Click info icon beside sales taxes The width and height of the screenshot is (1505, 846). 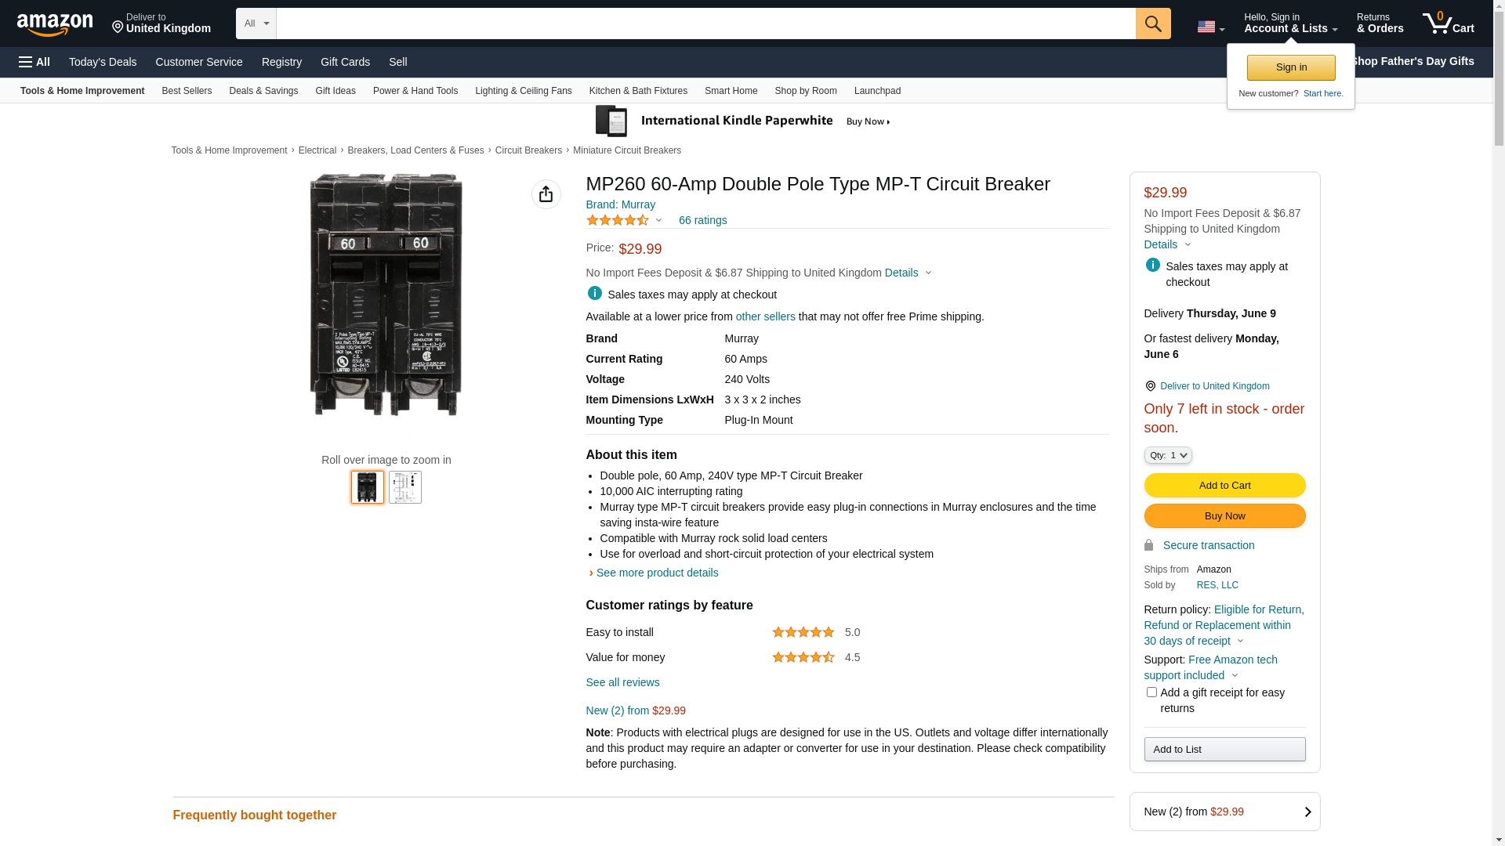(594, 293)
